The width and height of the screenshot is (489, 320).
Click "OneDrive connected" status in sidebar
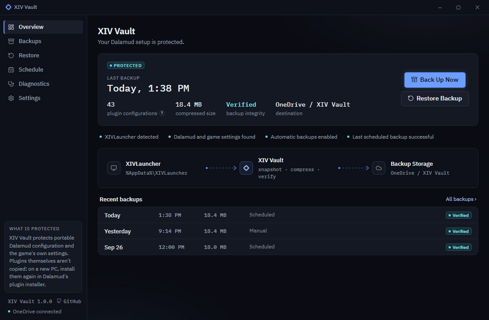[x=37, y=312]
